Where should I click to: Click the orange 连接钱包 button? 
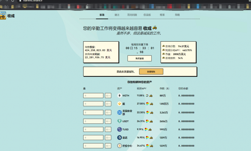coord(151,71)
